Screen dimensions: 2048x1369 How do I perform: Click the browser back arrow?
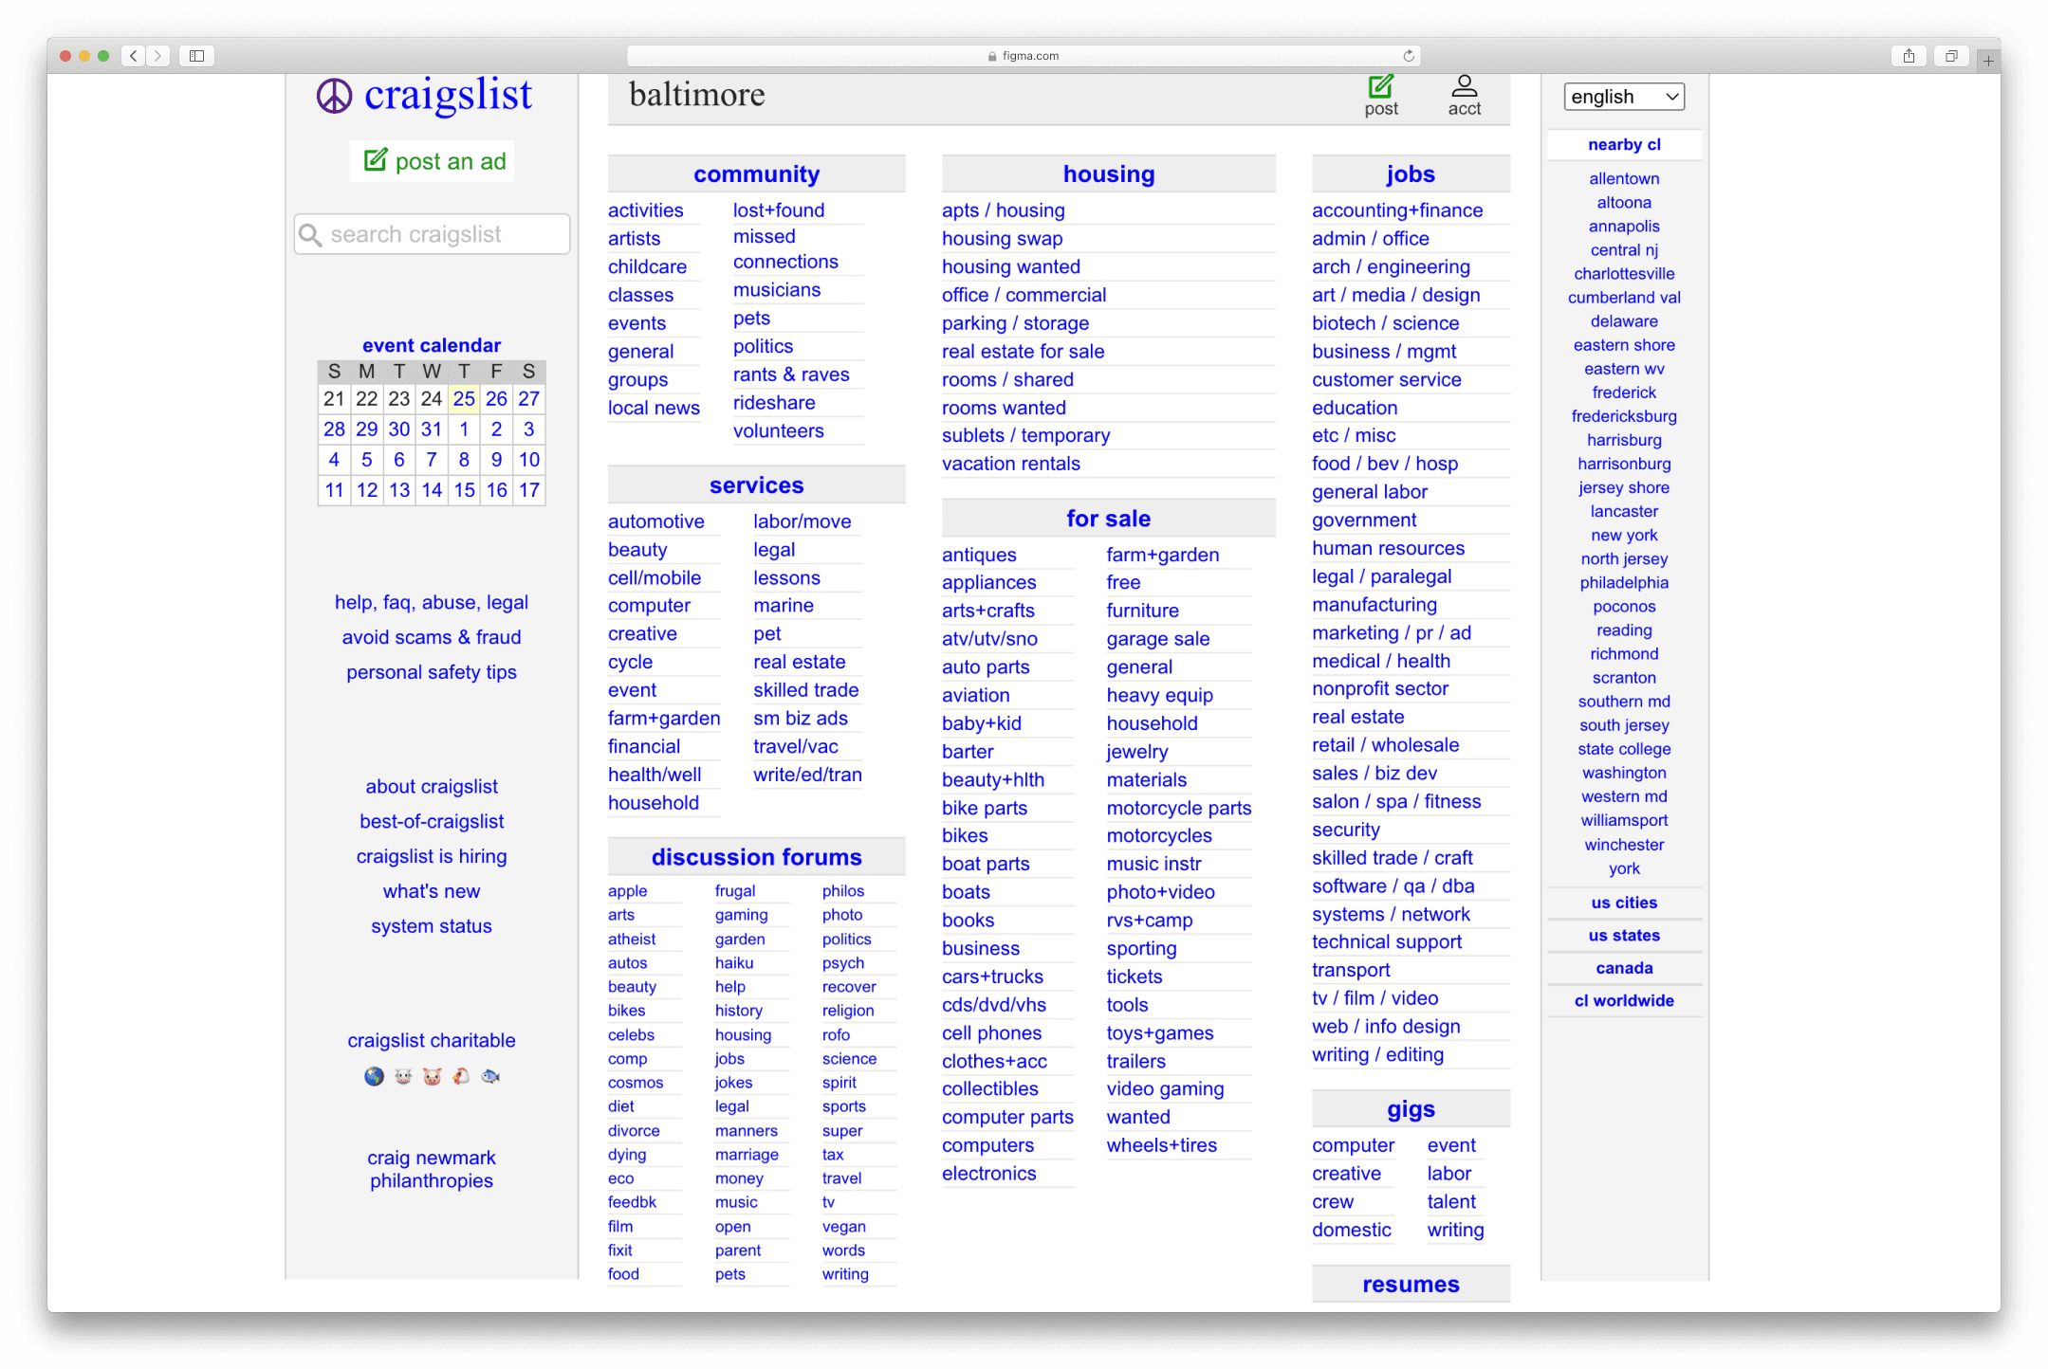tap(134, 56)
